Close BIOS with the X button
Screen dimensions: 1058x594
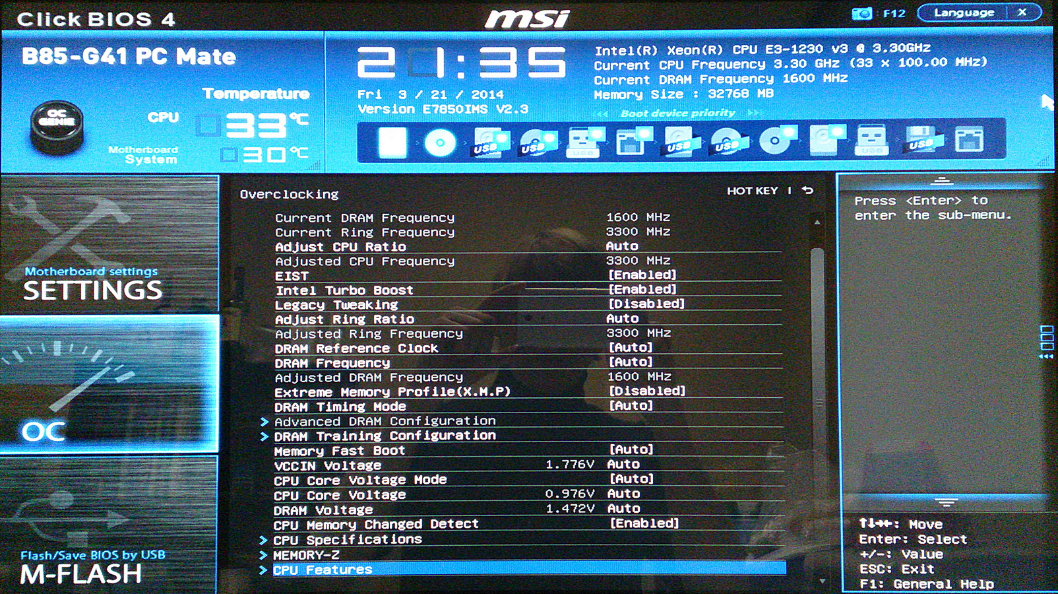pos(1022,13)
